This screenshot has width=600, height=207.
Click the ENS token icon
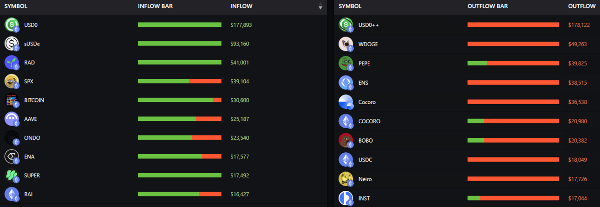[346, 82]
